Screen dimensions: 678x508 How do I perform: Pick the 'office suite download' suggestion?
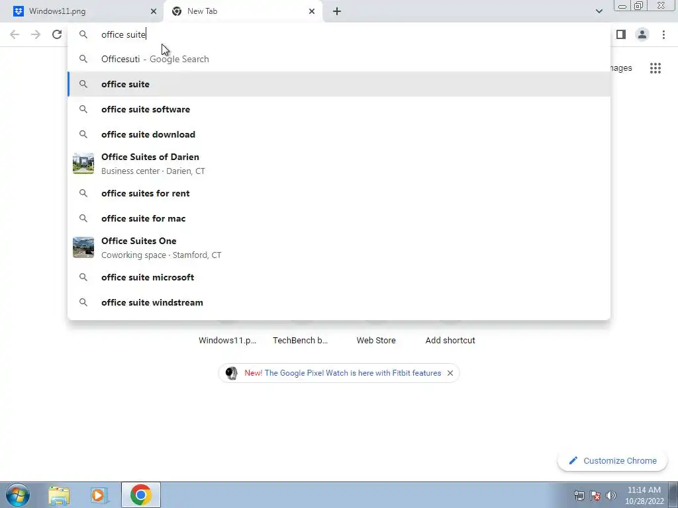pyautogui.click(x=339, y=134)
